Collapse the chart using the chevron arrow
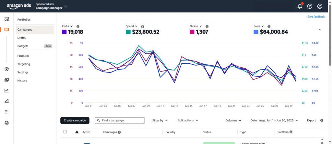Viewport: 332px width, 144px height. [x=320, y=30]
